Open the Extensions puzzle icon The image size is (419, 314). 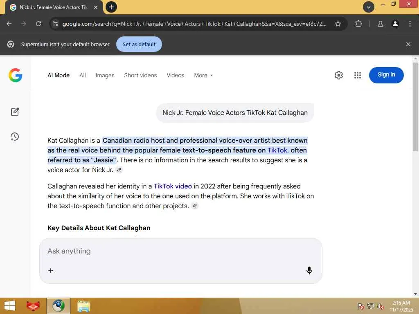coord(358,24)
